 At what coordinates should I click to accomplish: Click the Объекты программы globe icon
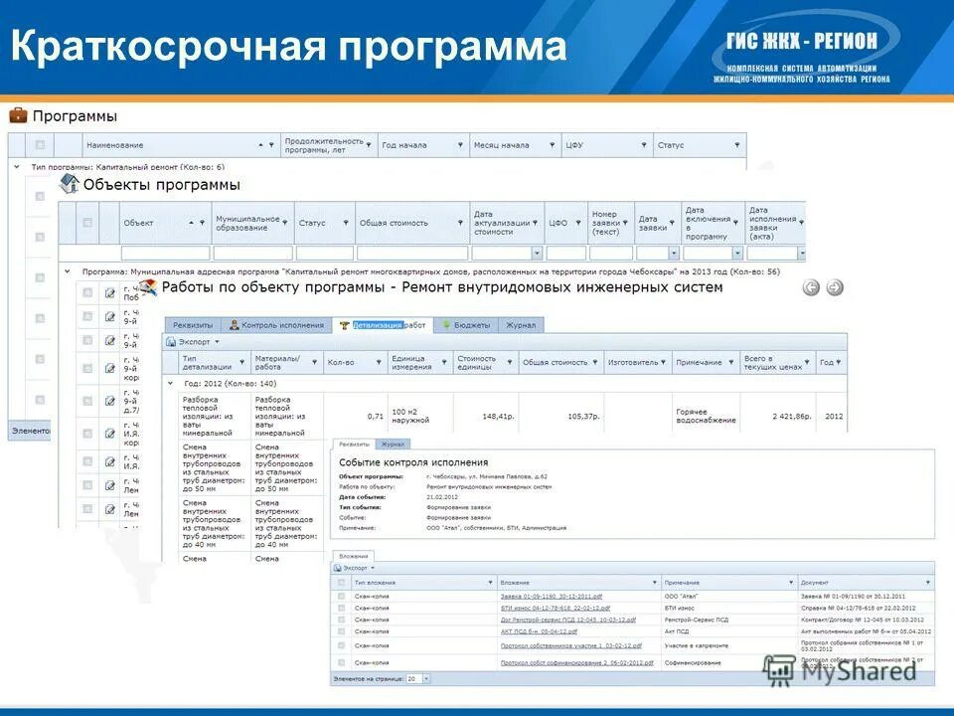coord(70,183)
